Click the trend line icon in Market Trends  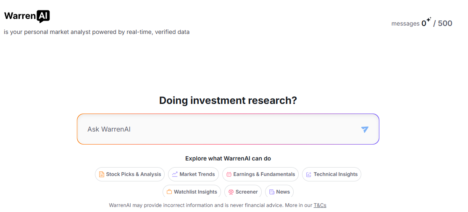coord(175,174)
